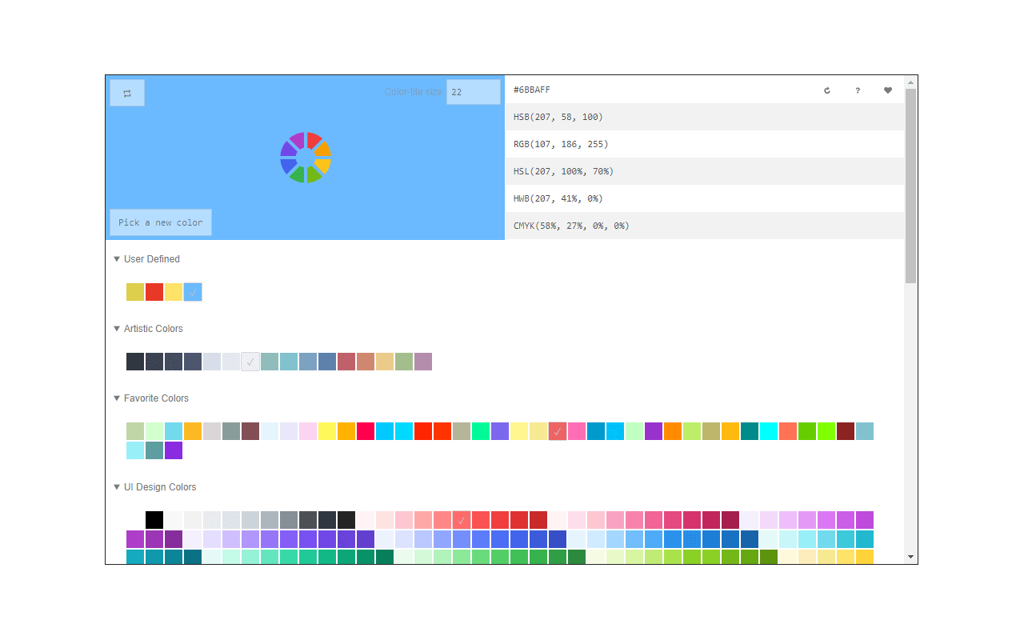1024x640 pixels.
Task: Select the tan swatch in Artistic Colors
Action: [x=385, y=362]
